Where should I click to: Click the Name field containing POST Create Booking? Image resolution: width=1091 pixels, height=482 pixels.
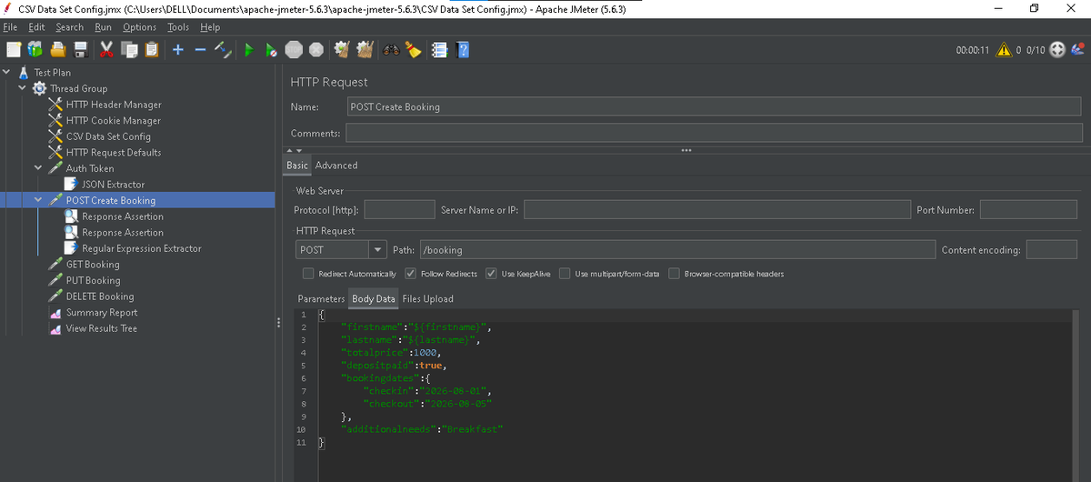point(715,106)
